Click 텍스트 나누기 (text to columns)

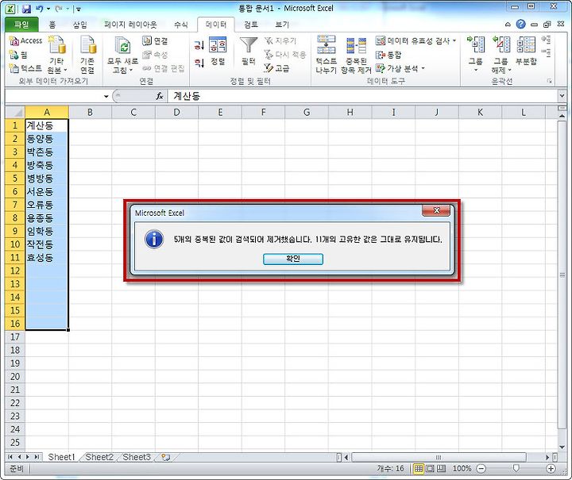click(327, 54)
